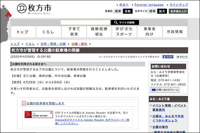Click inside the site search text field
This screenshot has width=200, height=133.
[85, 23]
